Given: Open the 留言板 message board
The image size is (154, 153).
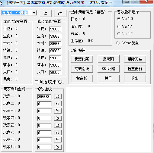Looking at the screenshot, I should 82,78.
